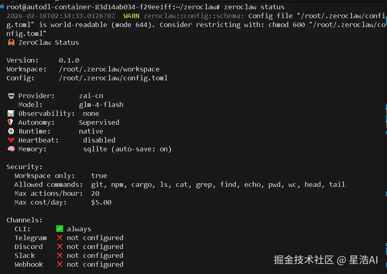Click the crab emoji beside ZeroClaw Status
Screen dimensions: 387x274
click(x=11, y=42)
